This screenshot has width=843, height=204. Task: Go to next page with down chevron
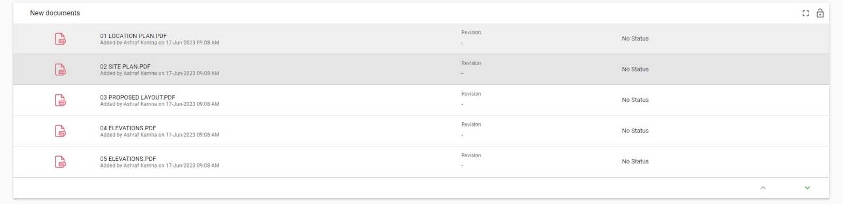[x=807, y=188]
